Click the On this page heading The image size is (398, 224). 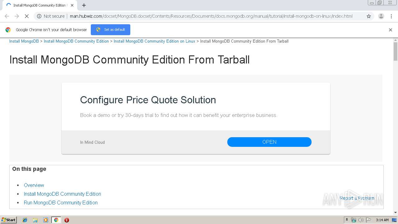29,169
